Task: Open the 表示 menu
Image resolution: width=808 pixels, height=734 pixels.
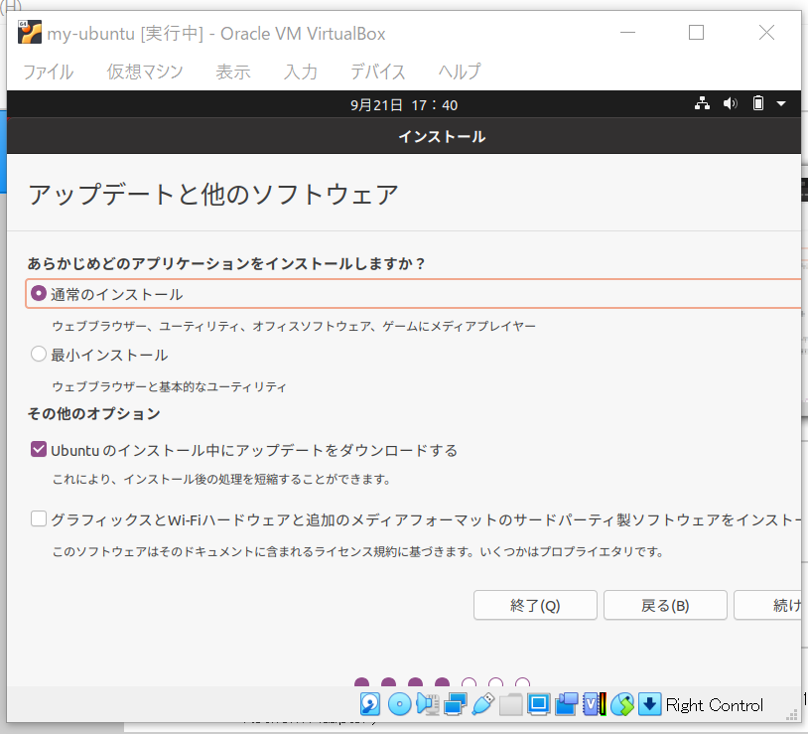Action: click(x=233, y=72)
